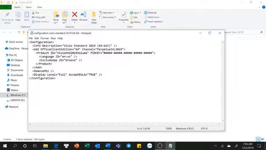The image size is (266, 150).
Task: Click Invert selection in ribbon
Action: 153,22
